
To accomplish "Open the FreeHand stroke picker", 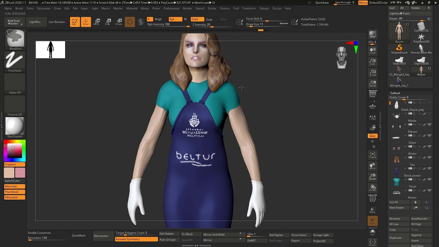I will point(15,62).
